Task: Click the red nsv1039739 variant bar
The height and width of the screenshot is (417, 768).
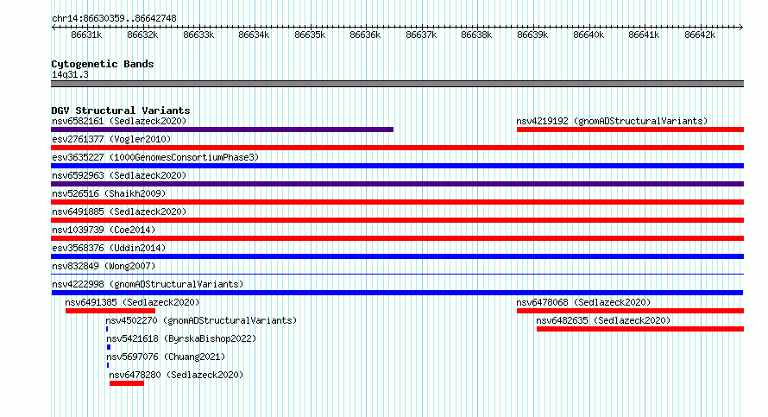Action: [397, 238]
